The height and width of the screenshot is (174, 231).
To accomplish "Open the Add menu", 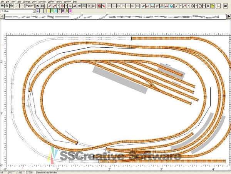I will 19,2.
